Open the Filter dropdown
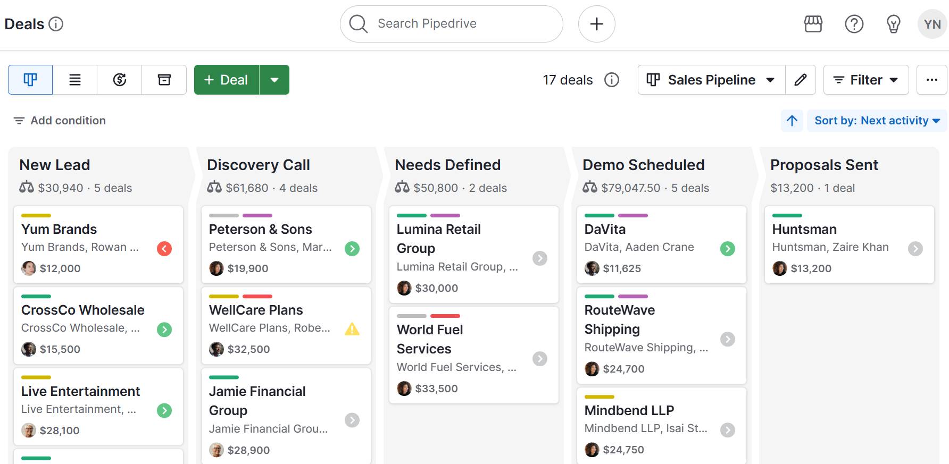The image size is (949, 464). click(866, 80)
